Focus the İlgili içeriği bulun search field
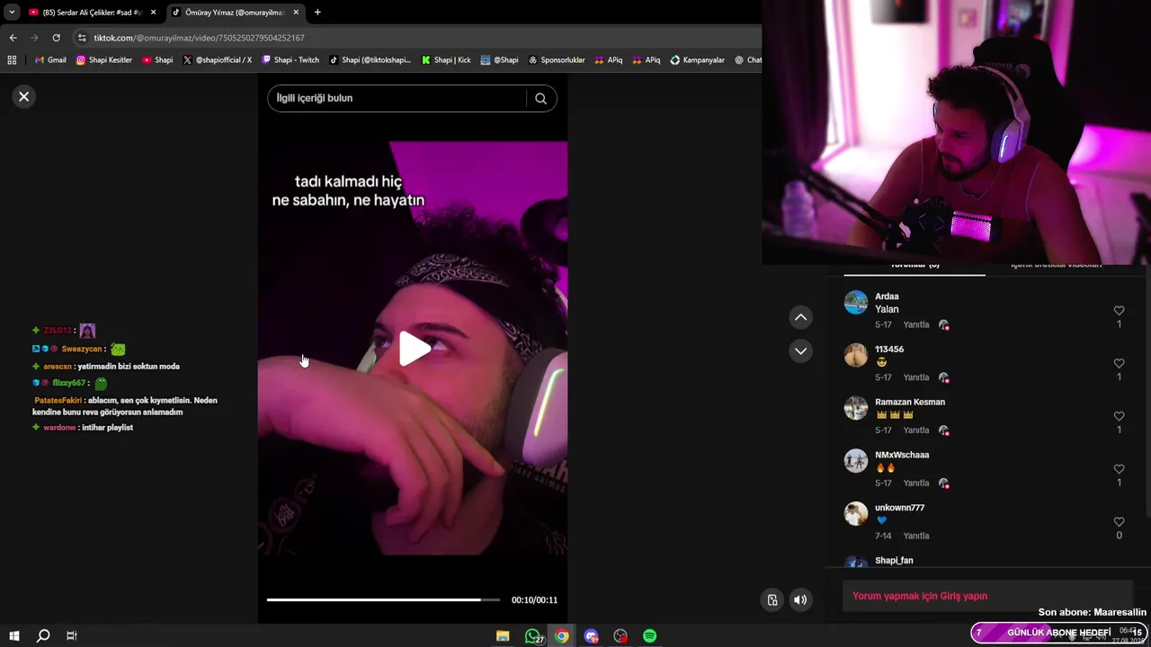This screenshot has height=647, width=1151. point(396,98)
